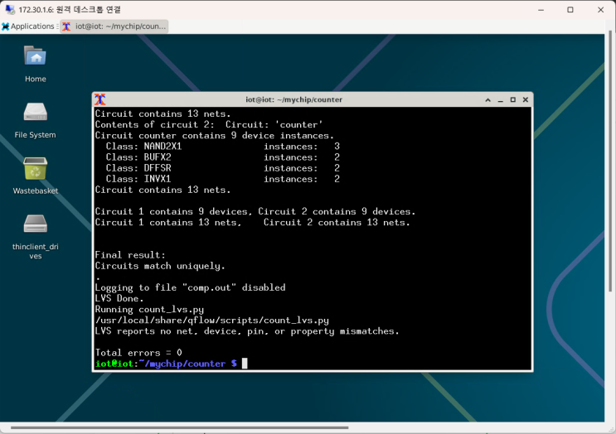Minimize the remote desktop window
This screenshot has width=616, height=434.
pyautogui.click(x=541, y=10)
